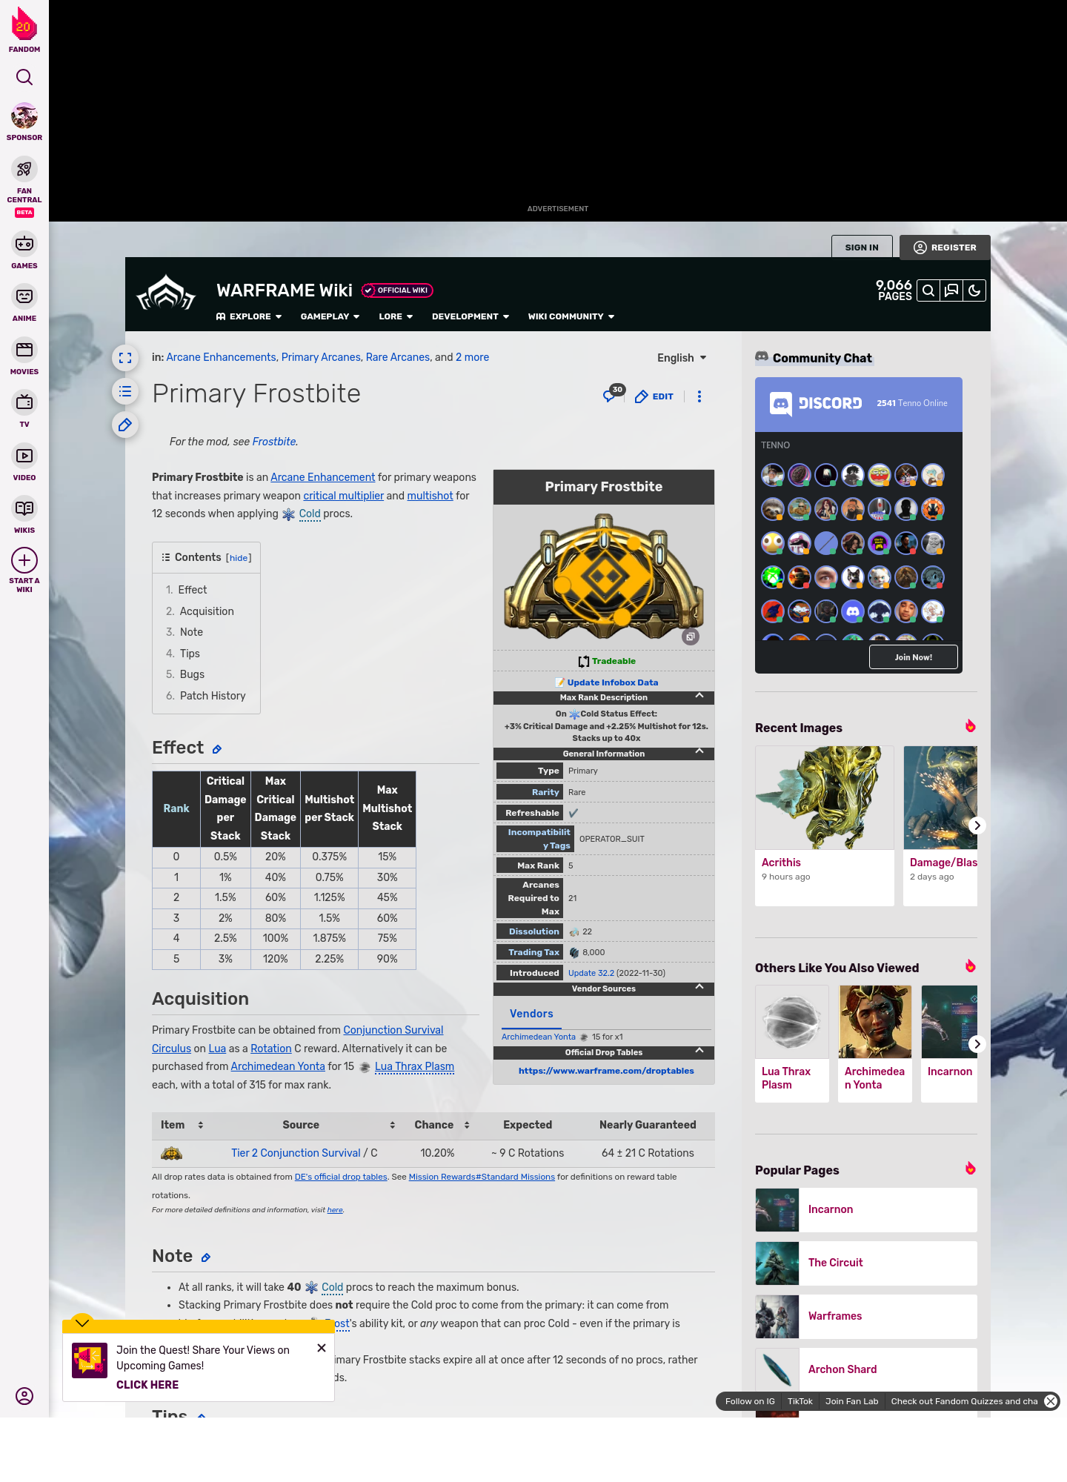Click Join Now on Discord widget
Image resolution: width=1067 pixels, height=1482 pixels.
(x=914, y=657)
